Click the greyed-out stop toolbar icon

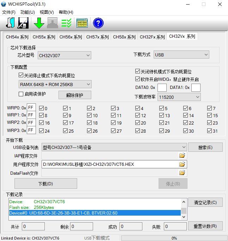[x=53, y=23]
